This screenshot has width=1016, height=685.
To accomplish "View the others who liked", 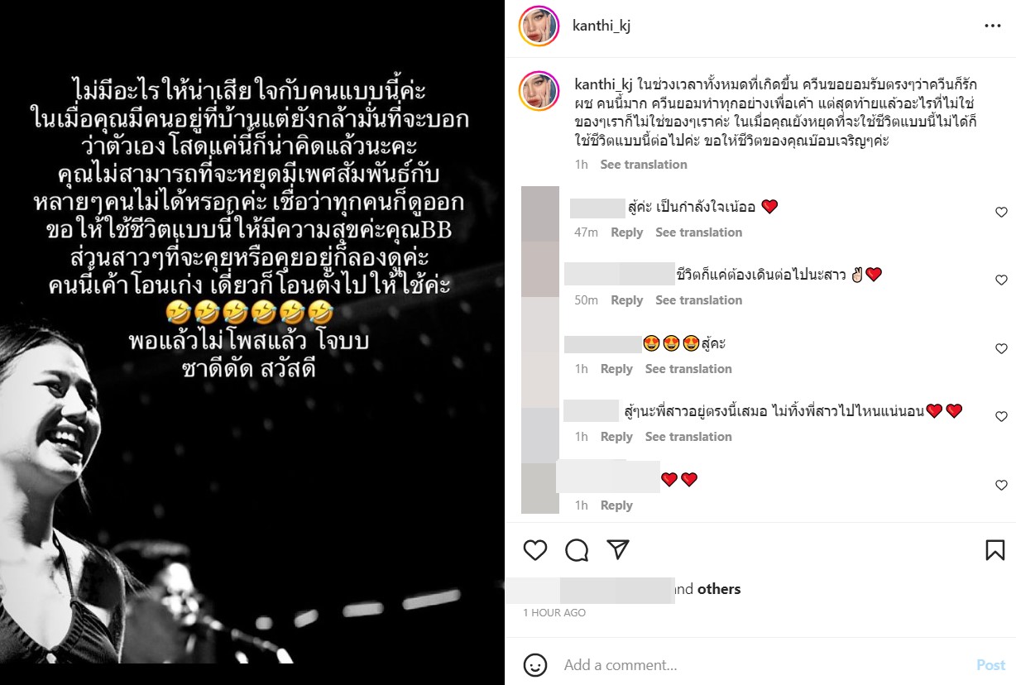I will [719, 589].
